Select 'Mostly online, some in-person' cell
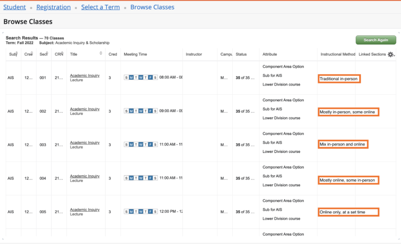This screenshot has width=401, height=244. tap(348, 180)
